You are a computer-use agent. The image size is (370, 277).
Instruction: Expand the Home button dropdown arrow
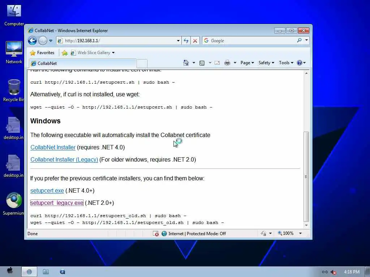(194, 63)
